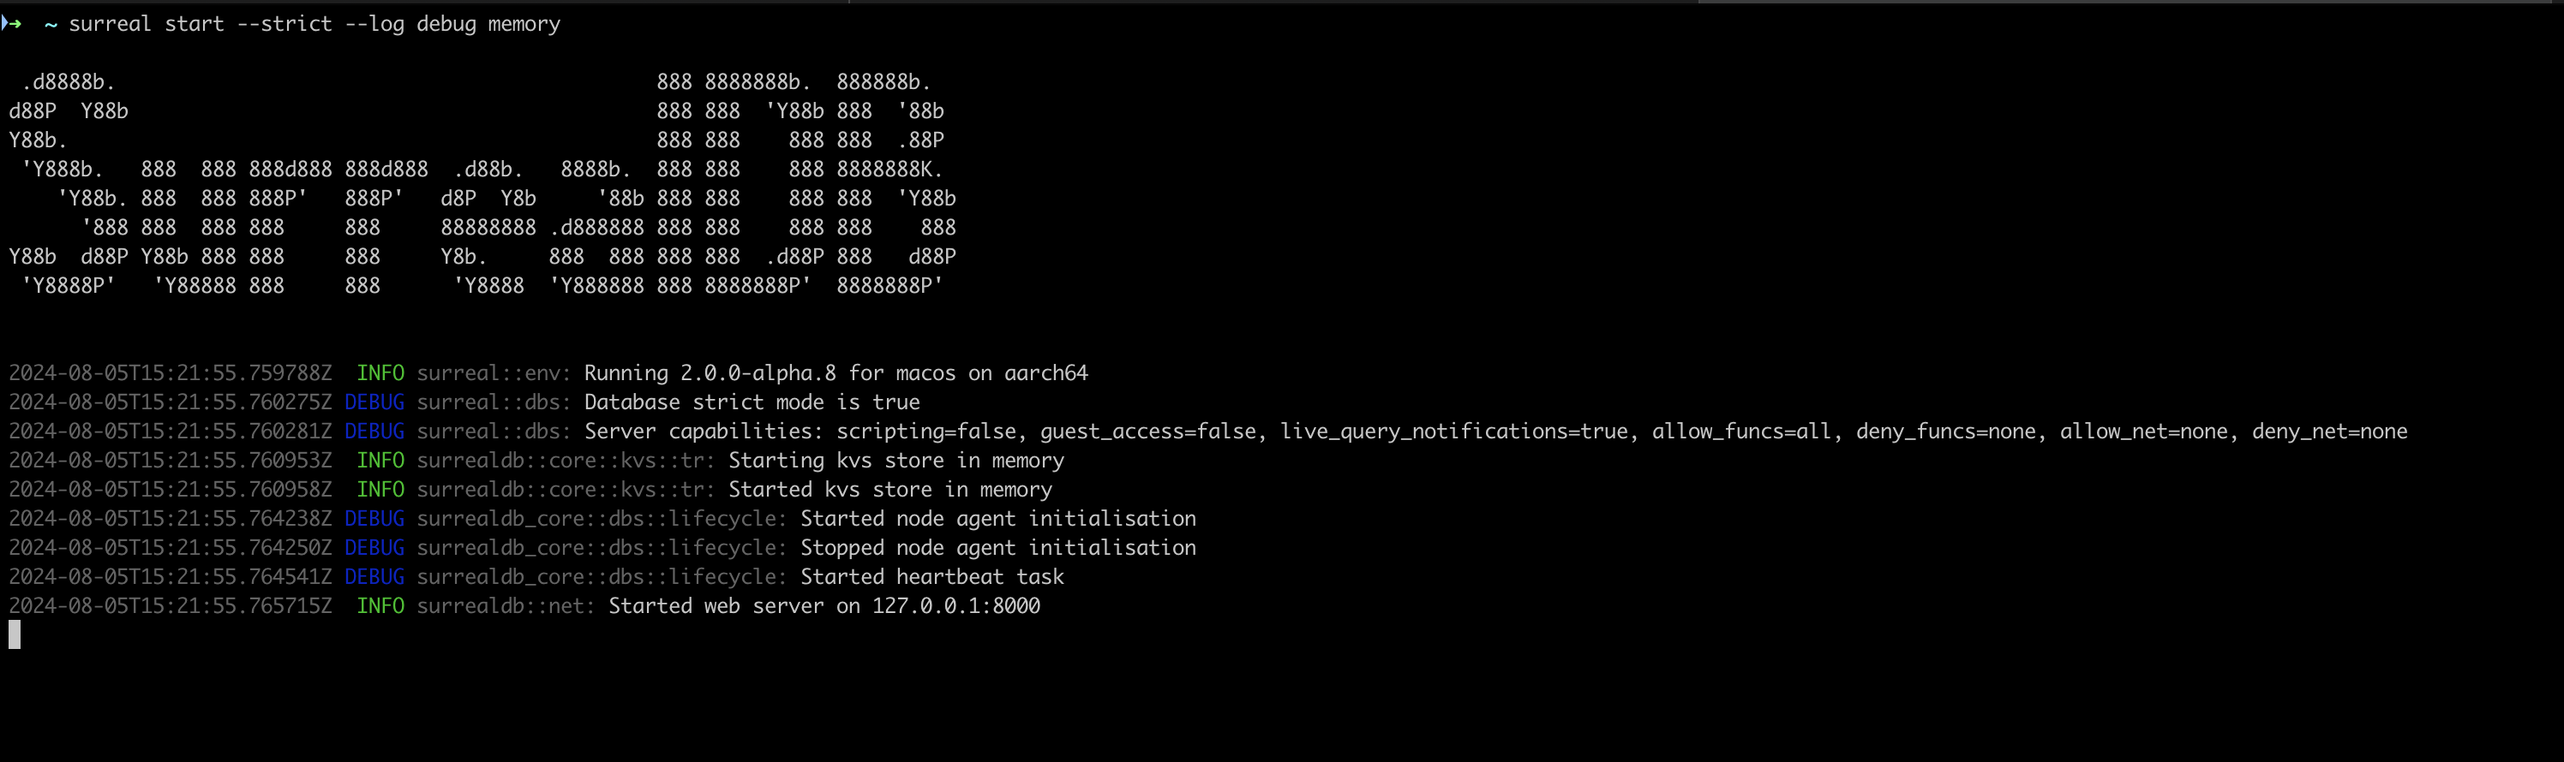Click the first log timestamp ending in 759788Z
Image resolution: width=2564 pixels, height=762 pixels.
(x=171, y=373)
